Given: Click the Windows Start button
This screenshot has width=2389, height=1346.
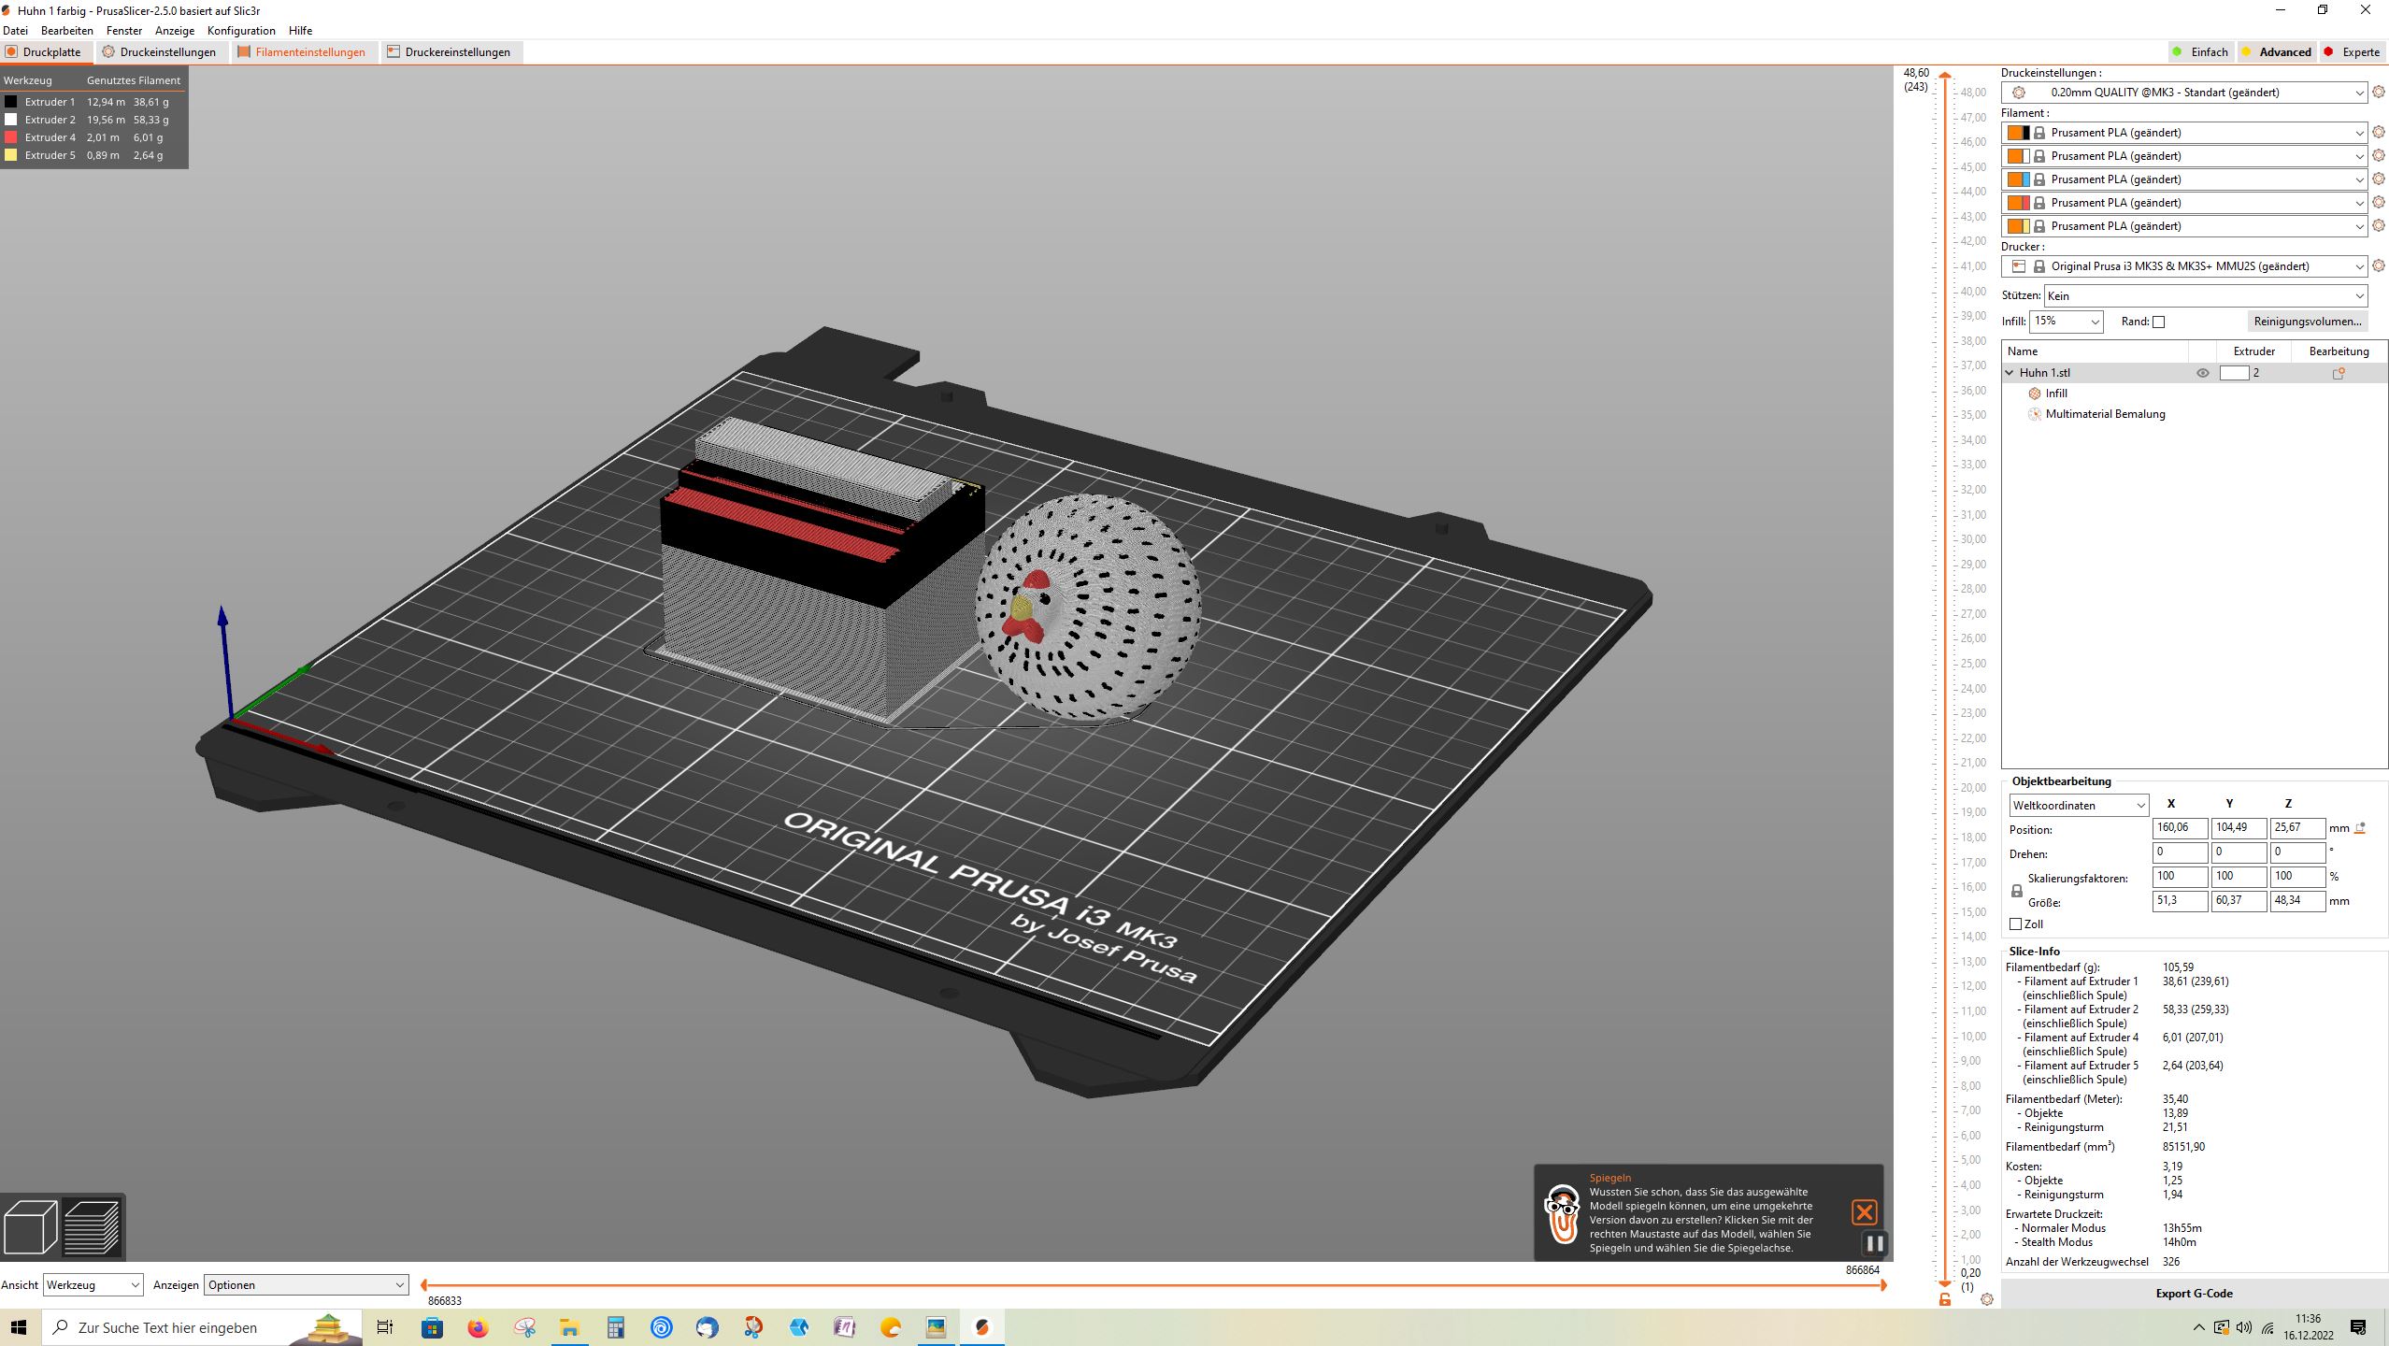Looking at the screenshot, I should 19,1327.
